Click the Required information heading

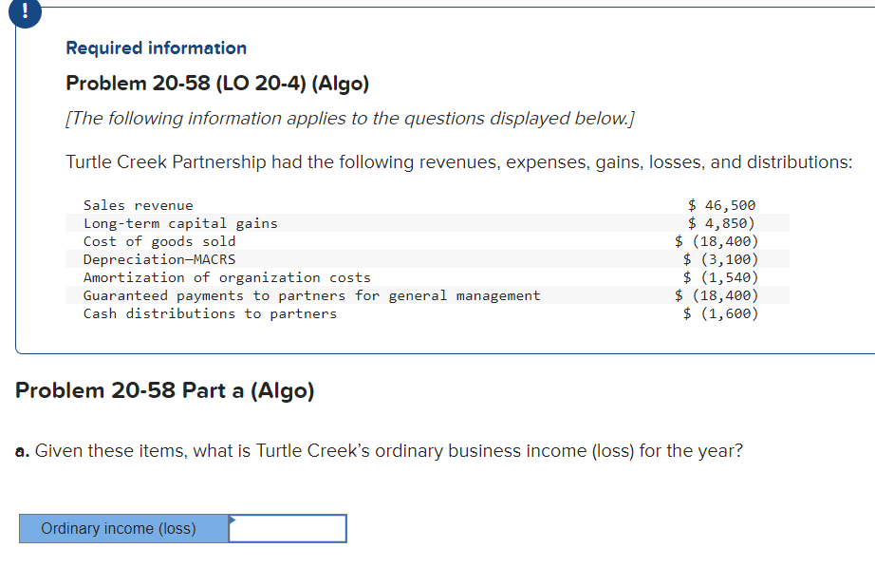(156, 47)
